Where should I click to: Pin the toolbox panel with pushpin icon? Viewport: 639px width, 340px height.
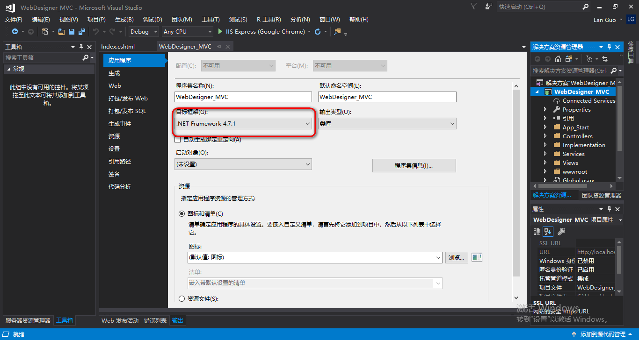[x=81, y=47]
